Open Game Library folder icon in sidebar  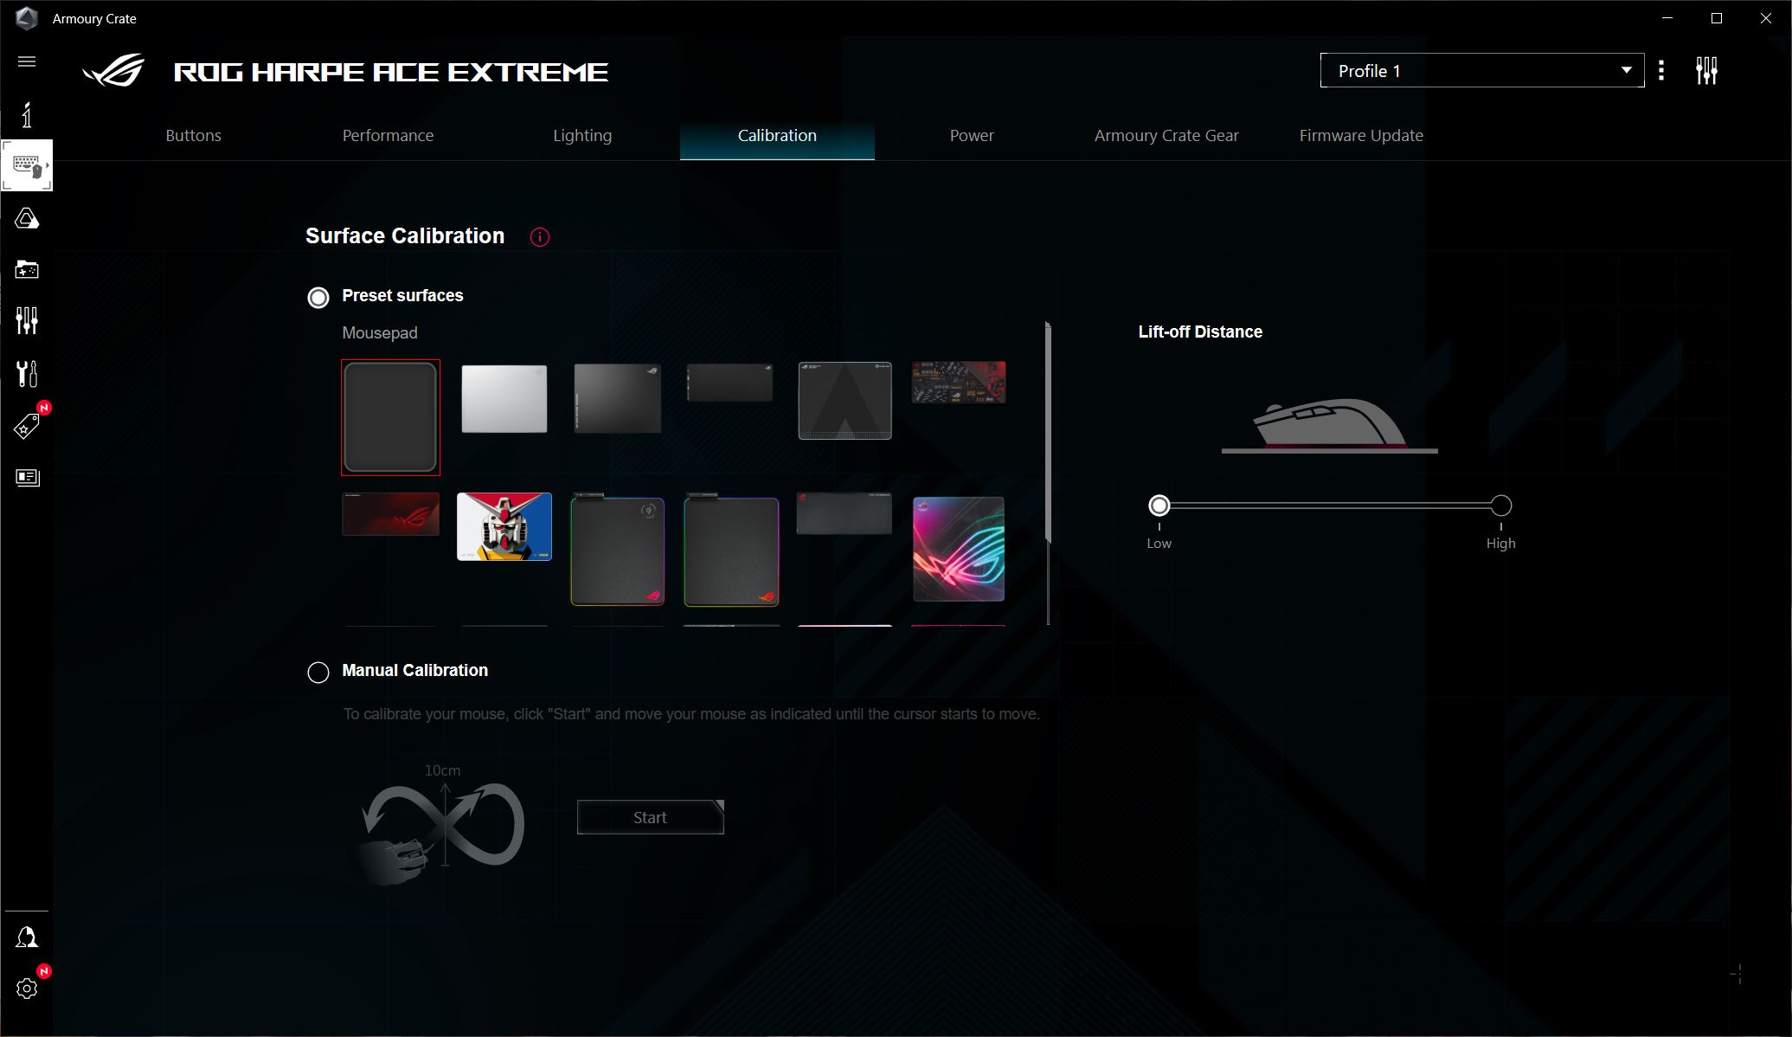pos(27,270)
